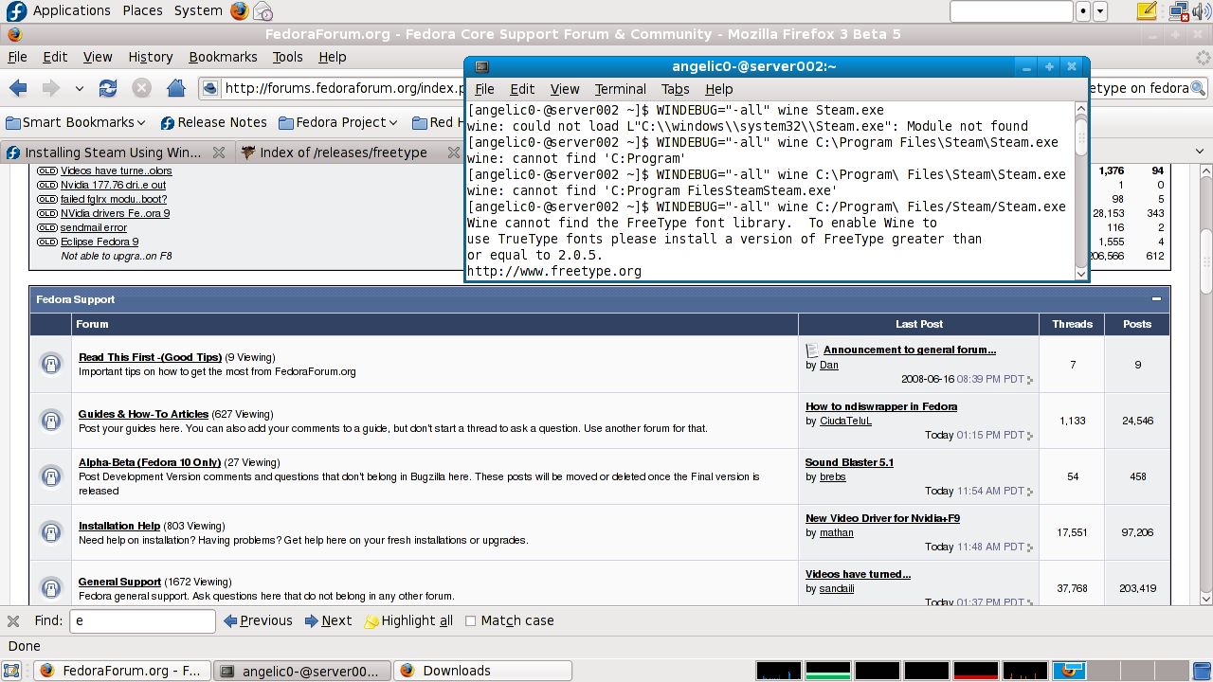Viewport: 1213px width, 682px height.
Task: Click the padlock icon beside Installation Help forum
Action: click(x=50, y=532)
